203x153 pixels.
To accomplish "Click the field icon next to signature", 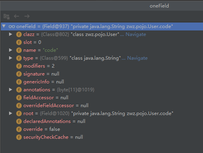I will tap(19, 74).
